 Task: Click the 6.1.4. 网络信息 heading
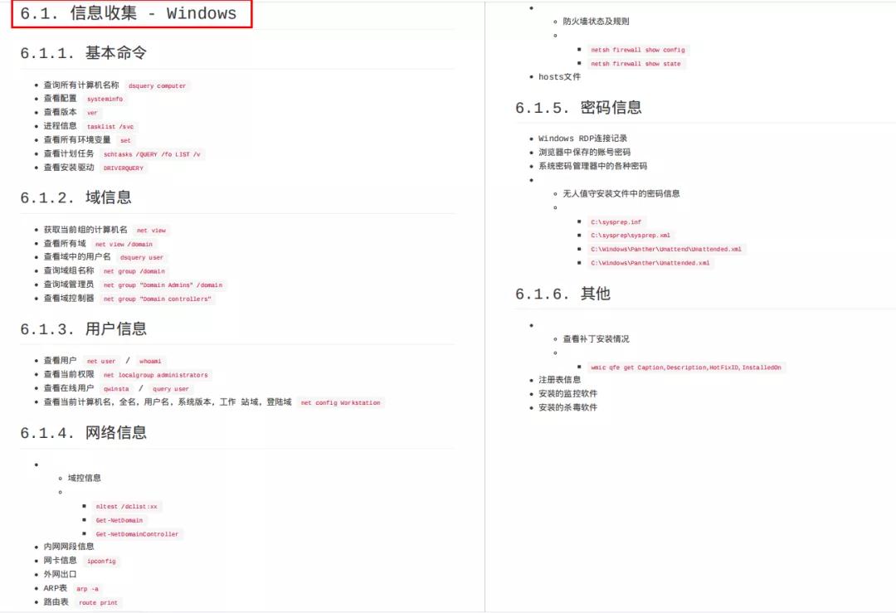84,433
